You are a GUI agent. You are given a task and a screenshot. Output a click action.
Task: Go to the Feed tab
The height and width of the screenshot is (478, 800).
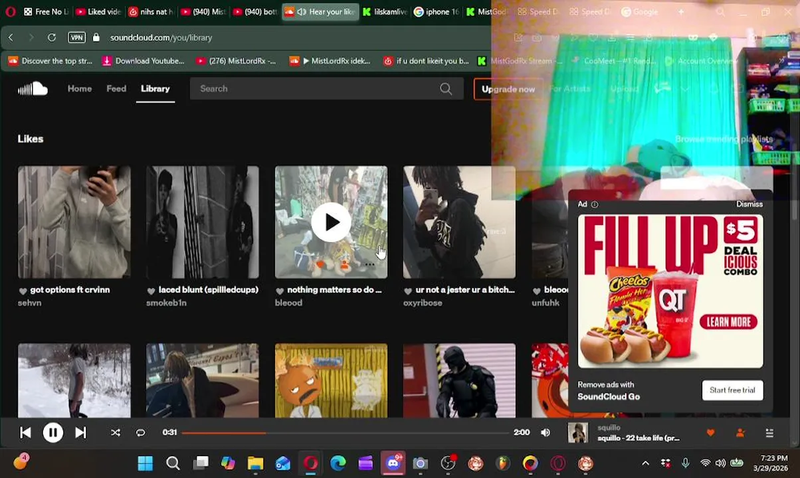point(116,88)
